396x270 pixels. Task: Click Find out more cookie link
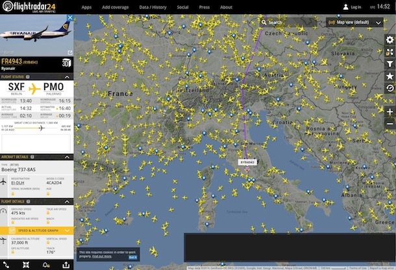(x=102, y=256)
